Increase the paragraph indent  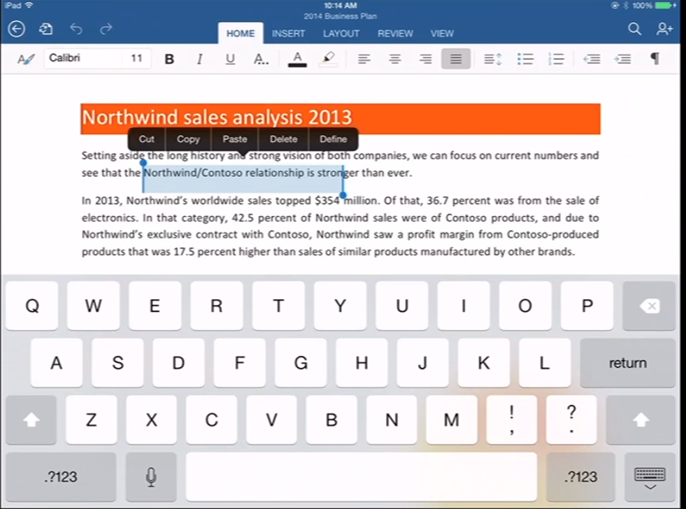coord(622,59)
